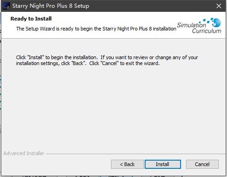The image size is (227, 177).
Task: Open the SN8 title bar system icon
Action: pos(6,6)
